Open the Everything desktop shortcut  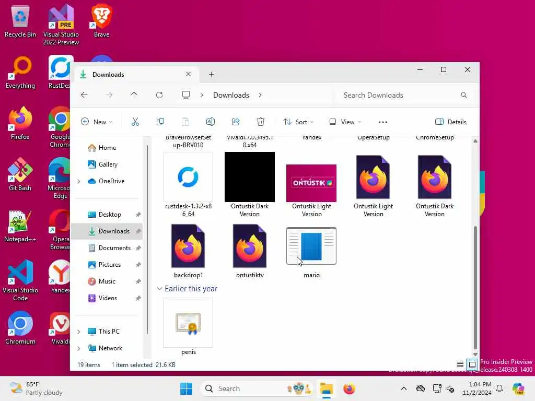tap(20, 72)
